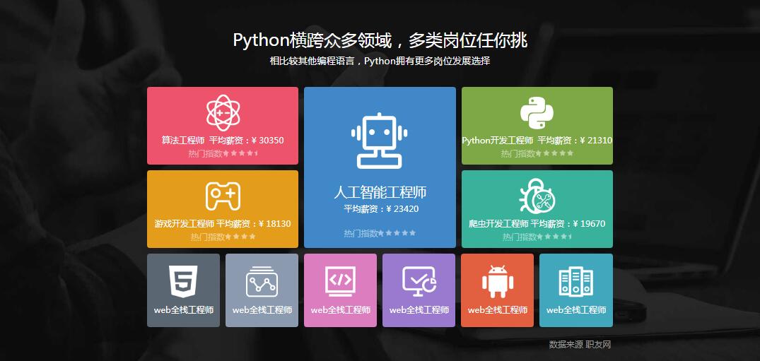Select the salary value ¥ 18130
This screenshot has width=760, height=361.
pos(275,224)
